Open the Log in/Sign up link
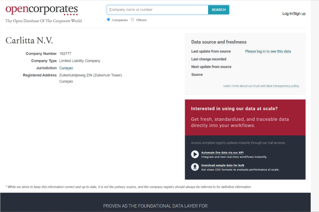This screenshot has height=212, width=319. [294, 14]
